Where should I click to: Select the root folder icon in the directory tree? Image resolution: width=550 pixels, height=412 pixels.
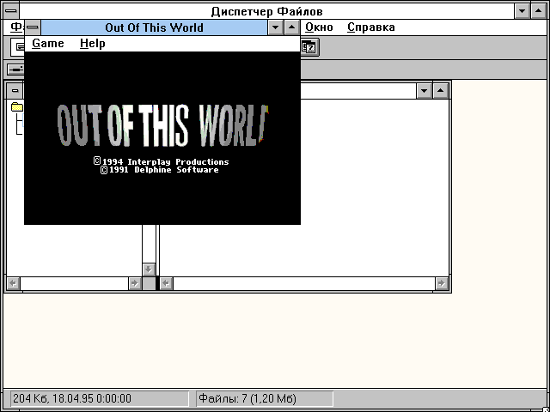tap(17, 106)
